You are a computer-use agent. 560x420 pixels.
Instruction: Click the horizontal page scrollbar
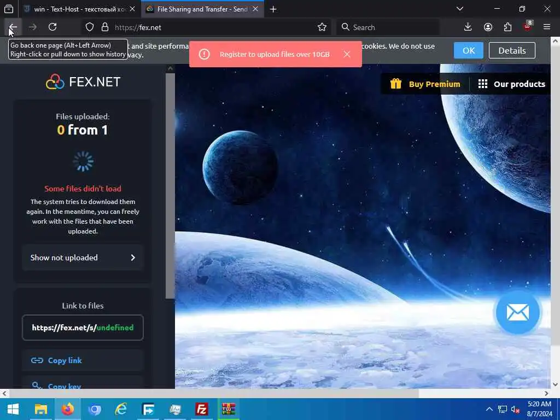[x=214, y=393]
